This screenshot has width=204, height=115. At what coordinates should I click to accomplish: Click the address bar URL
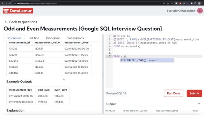(37, 4)
